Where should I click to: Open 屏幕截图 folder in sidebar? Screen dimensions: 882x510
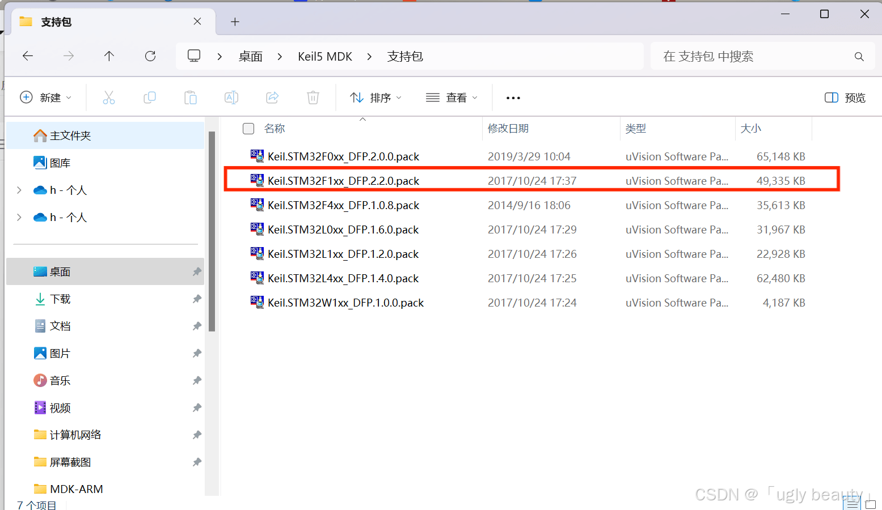(x=105, y=462)
